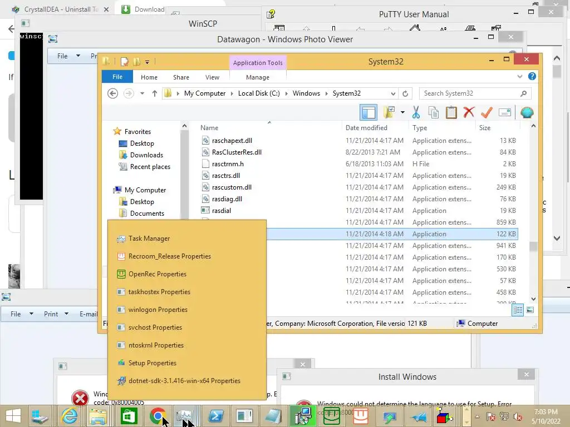Image resolution: width=570 pixels, height=427 pixels.
Task: Open Internet Explorer from the taskbar
Action: coord(70,416)
